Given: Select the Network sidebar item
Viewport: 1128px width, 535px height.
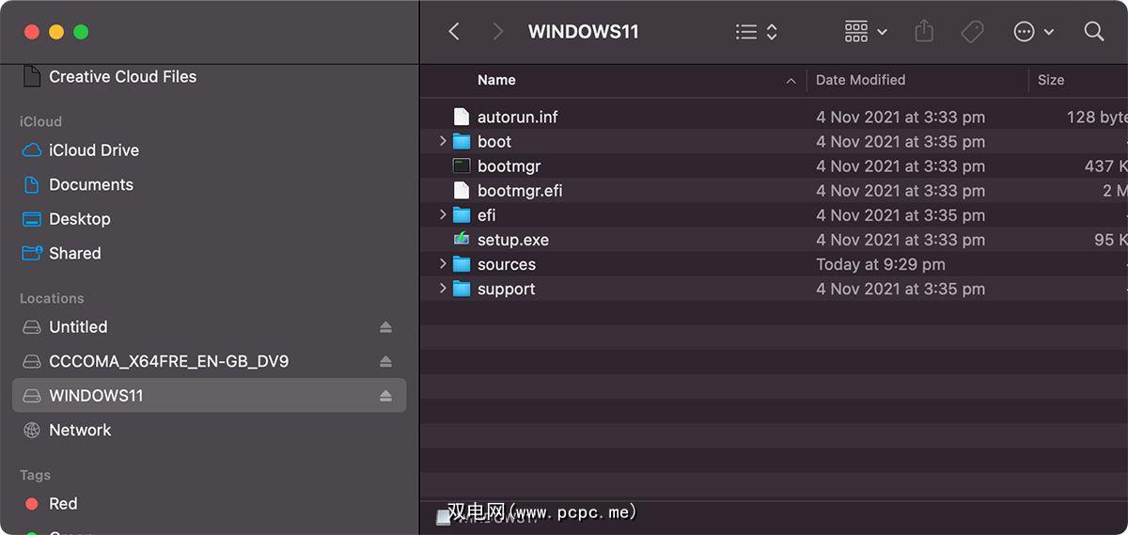Looking at the screenshot, I should (80, 431).
